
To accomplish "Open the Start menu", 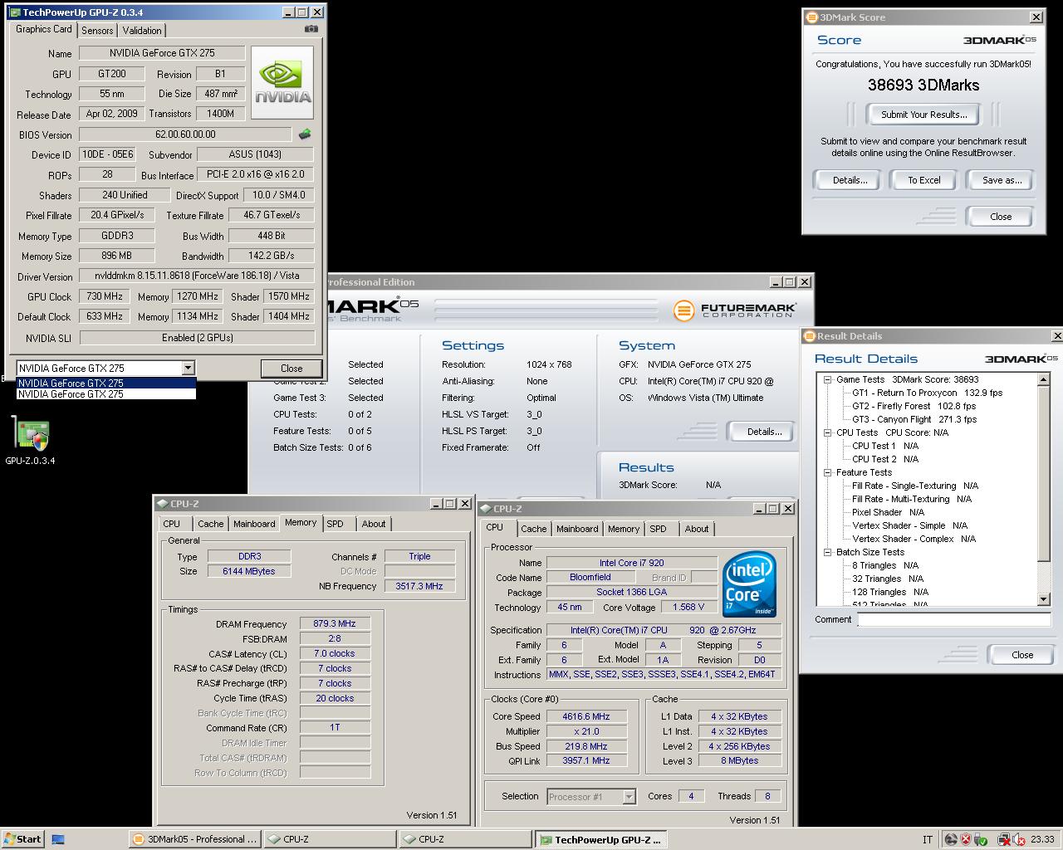I will [x=22, y=839].
